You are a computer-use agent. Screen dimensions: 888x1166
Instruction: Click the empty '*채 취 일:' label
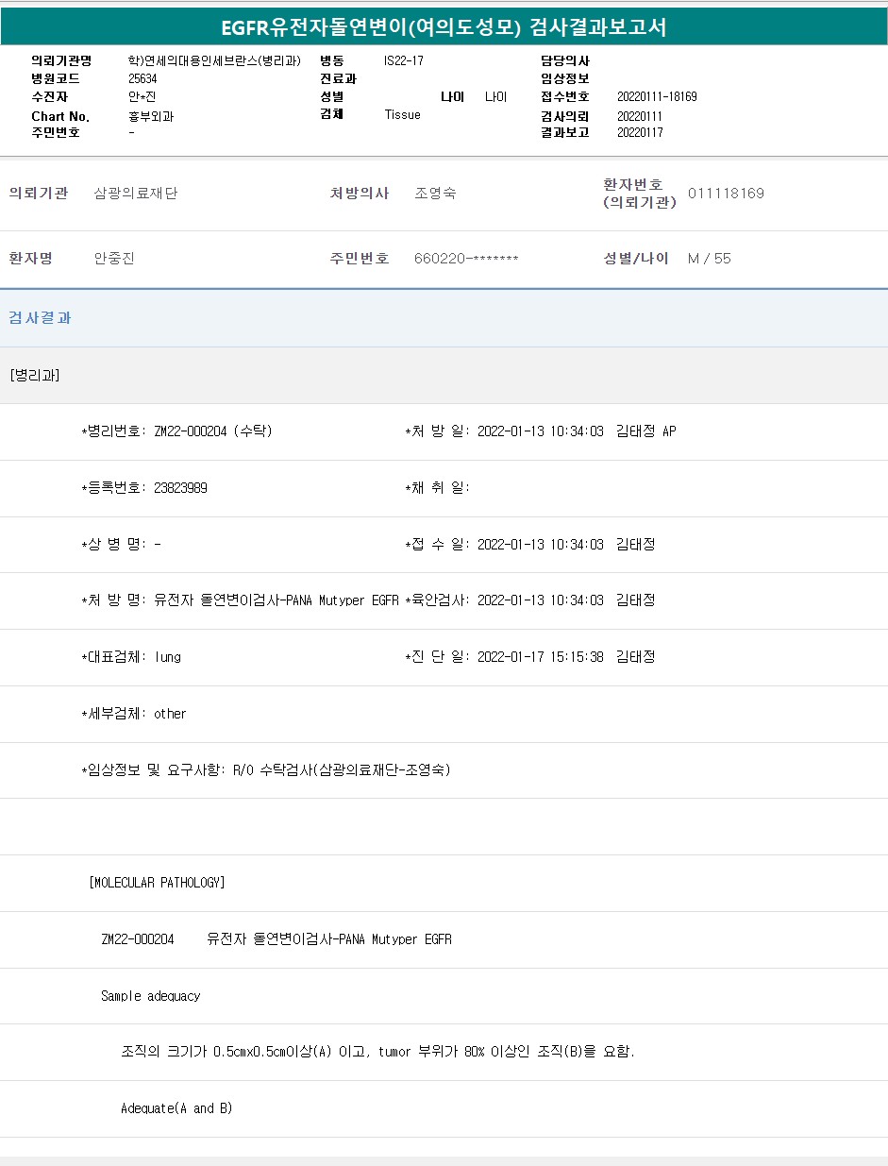pos(437,488)
